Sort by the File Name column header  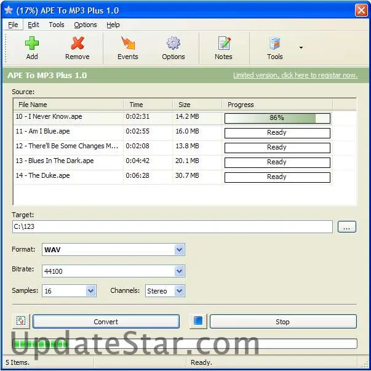click(x=69, y=105)
